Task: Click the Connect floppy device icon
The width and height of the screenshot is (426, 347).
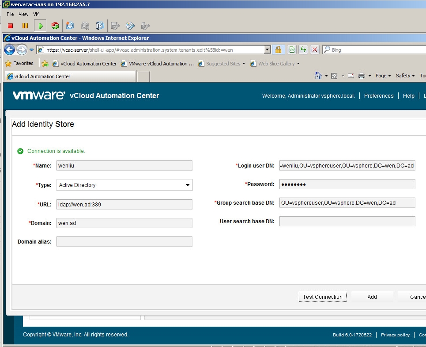Action: [115, 26]
